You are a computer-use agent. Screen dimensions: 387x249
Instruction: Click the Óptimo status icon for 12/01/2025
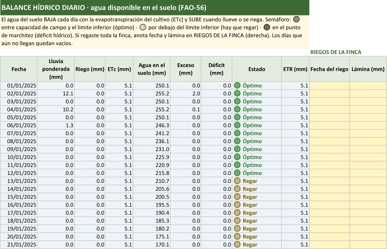[237, 173]
